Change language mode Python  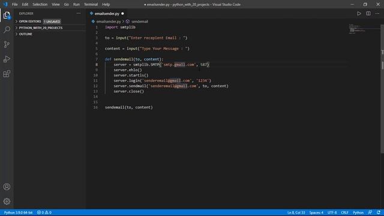click(x=358, y=212)
